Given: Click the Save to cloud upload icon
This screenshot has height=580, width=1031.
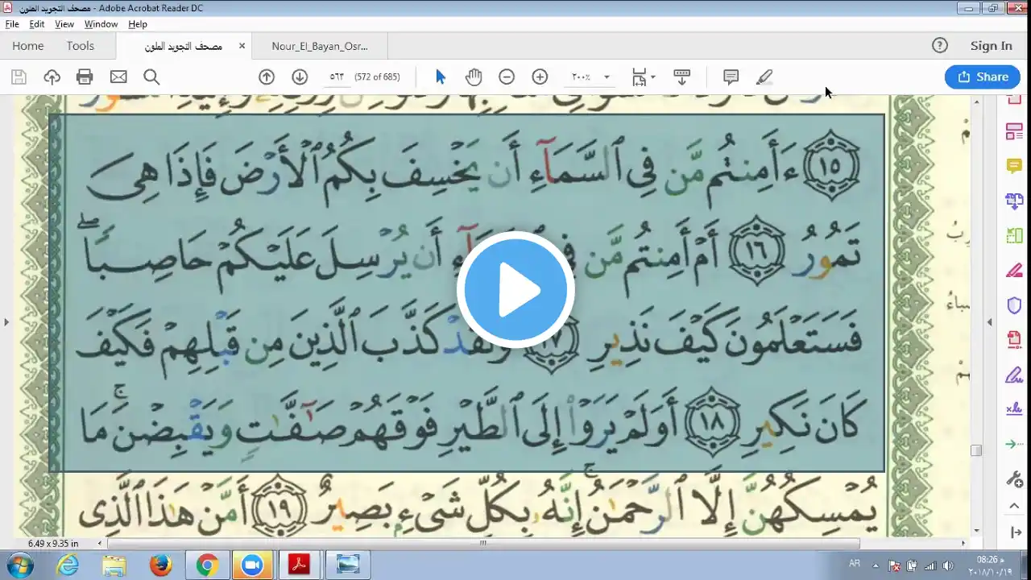Looking at the screenshot, I should click(x=52, y=77).
